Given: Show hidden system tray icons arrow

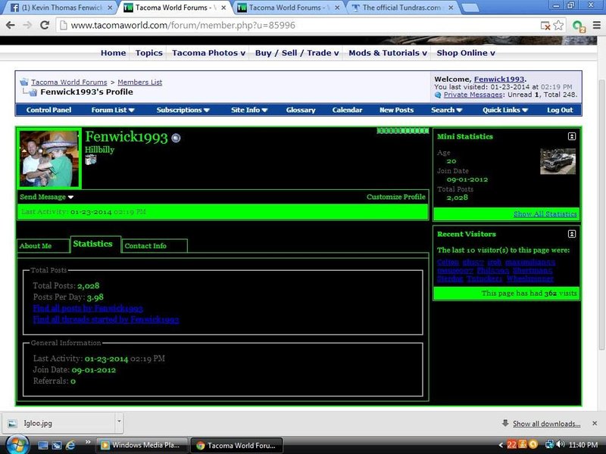Looking at the screenshot, I should pos(501,445).
